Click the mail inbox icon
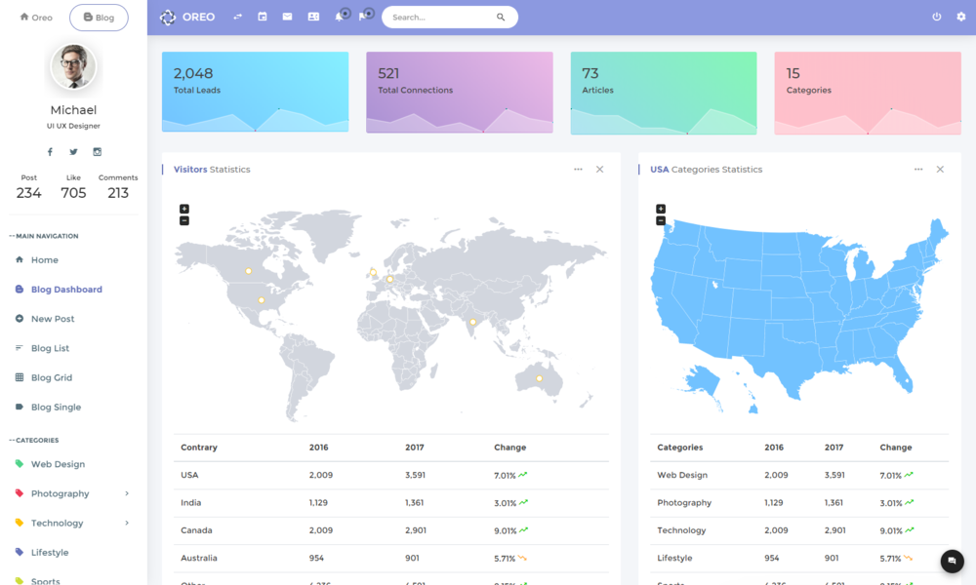 pyautogui.click(x=287, y=17)
